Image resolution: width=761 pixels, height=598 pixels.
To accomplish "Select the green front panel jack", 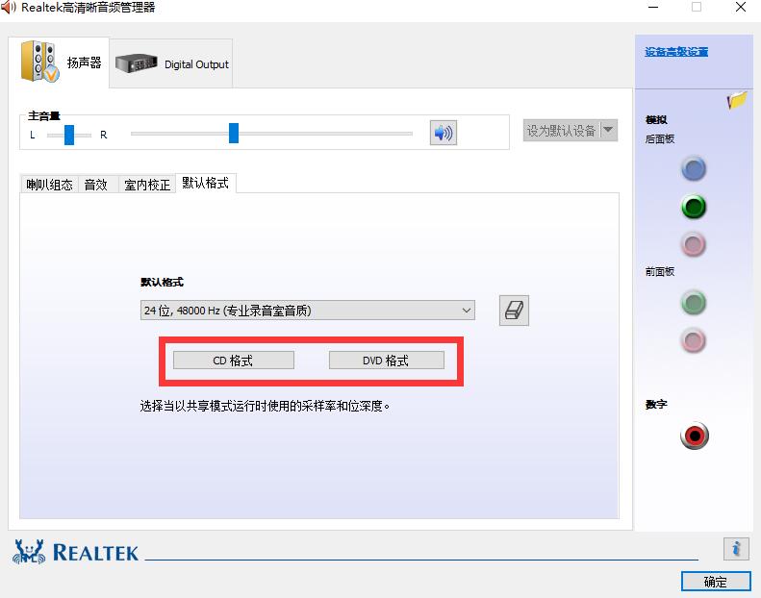I will (694, 303).
